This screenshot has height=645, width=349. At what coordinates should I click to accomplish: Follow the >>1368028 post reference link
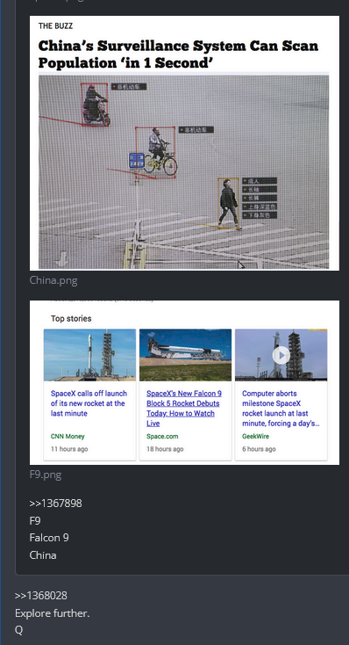point(40,595)
